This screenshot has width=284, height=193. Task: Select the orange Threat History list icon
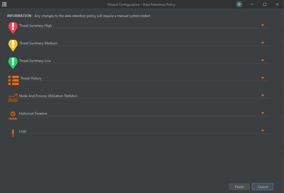(x=13, y=80)
